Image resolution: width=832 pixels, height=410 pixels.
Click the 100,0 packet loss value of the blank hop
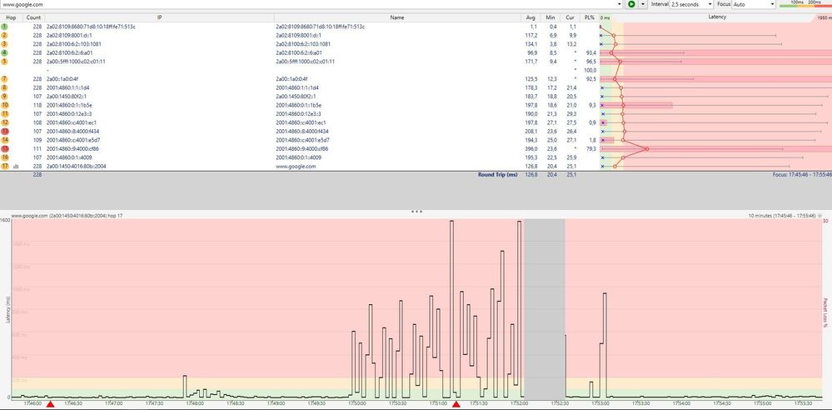click(x=590, y=70)
